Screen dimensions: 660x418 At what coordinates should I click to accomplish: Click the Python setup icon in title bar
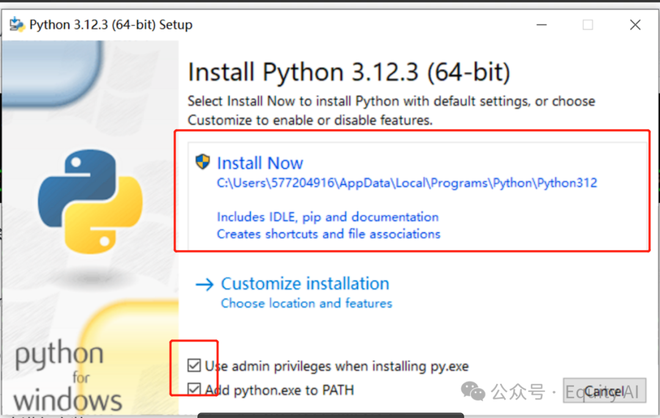click(17, 25)
